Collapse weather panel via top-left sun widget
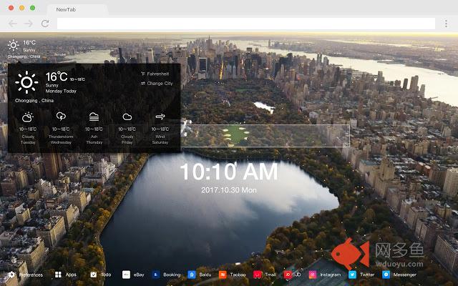This screenshot has height=286, width=458. click(13, 45)
